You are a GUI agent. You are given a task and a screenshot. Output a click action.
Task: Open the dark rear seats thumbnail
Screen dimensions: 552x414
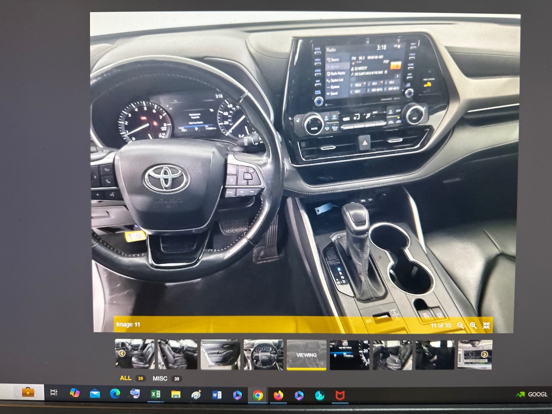(435, 355)
